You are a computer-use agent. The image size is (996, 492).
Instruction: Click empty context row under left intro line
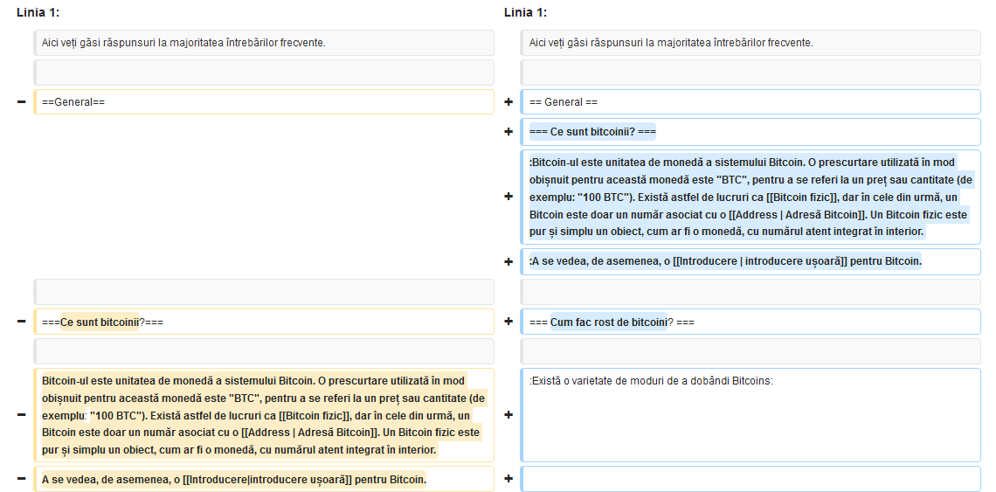click(x=264, y=73)
